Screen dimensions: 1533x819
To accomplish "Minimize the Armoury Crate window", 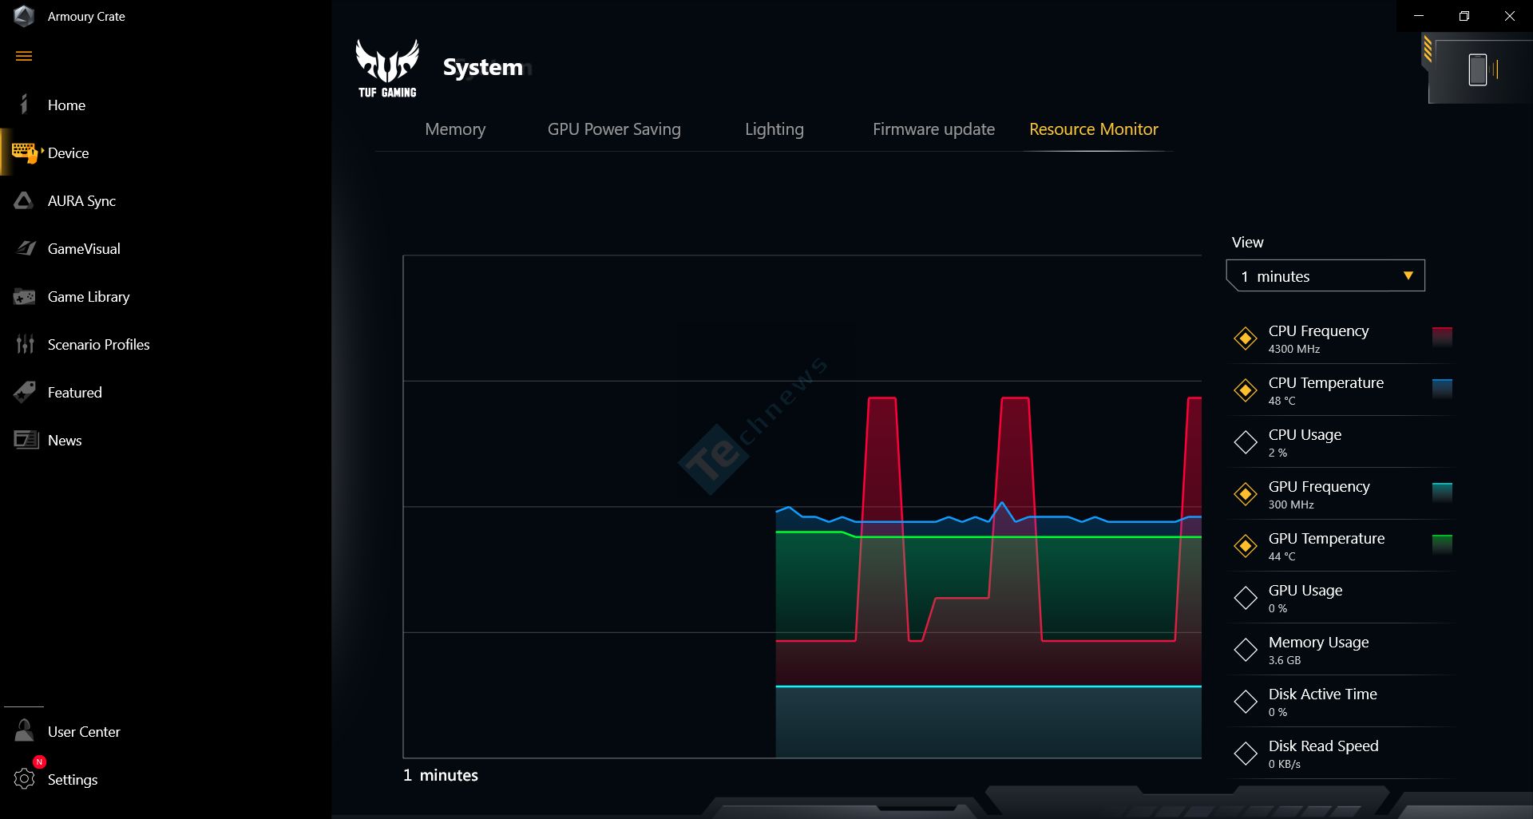I will (1419, 16).
